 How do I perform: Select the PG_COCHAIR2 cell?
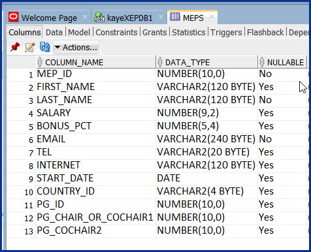pos(95,231)
